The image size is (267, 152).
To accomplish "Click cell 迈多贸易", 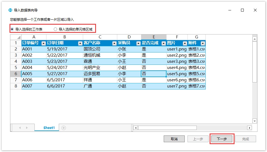I will [x=100, y=74].
